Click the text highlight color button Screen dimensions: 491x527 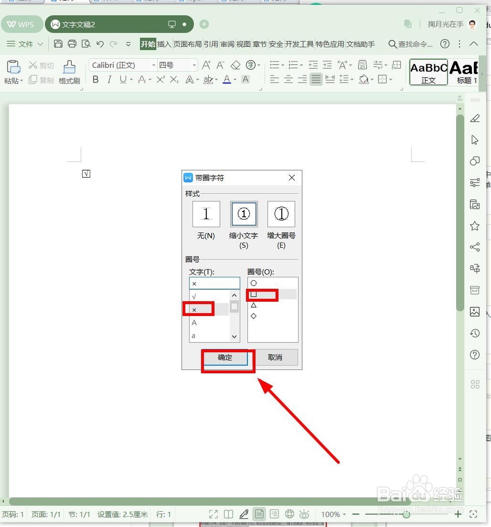208,79
